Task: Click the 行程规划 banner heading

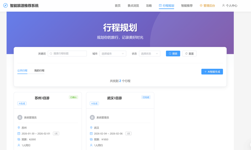Action: point(120,28)
